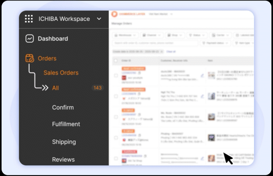The width and height of the screenshot is (273, 176).
Task: Click the product thumbnail in third order row
Action: coord(211,117)
